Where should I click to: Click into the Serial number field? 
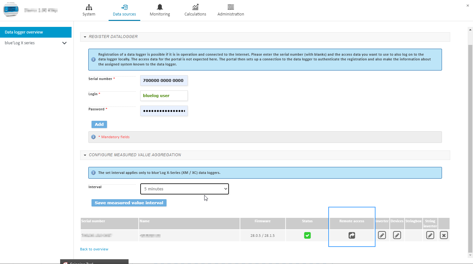[x=164, y=80]
